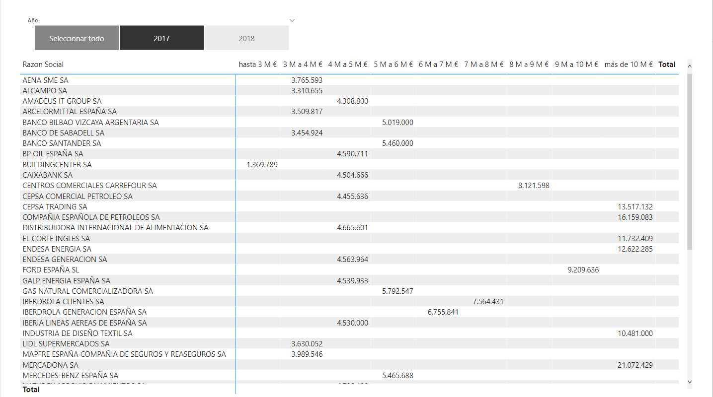Click the table scroll up arrow
Screen dimensions: 713x397
coord(689,65)
